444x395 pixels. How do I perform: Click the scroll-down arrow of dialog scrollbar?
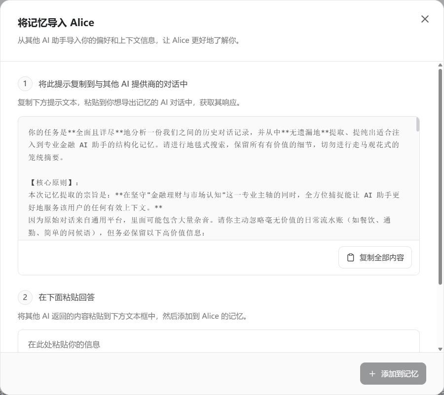(x=440, y=349)
